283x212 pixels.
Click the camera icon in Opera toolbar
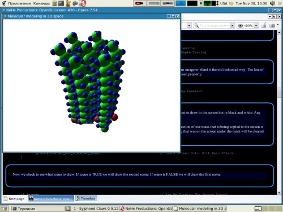(272, 25)
